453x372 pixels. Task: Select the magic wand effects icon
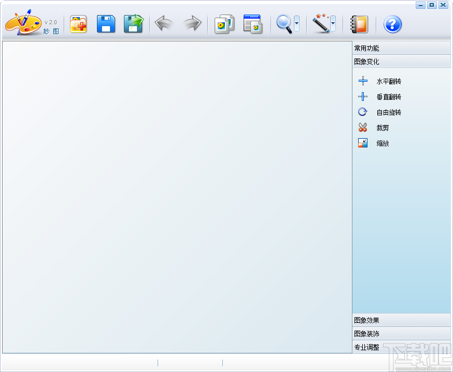coord(320,23)
